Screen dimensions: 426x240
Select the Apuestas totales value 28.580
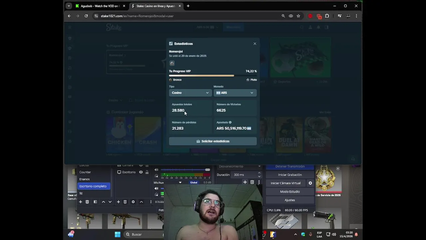pyautogui.click(x=178, y=110)
